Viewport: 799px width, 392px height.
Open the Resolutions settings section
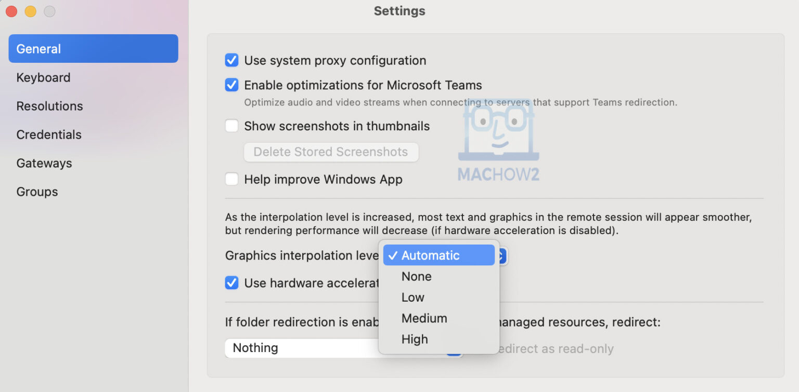click(49, 105)
